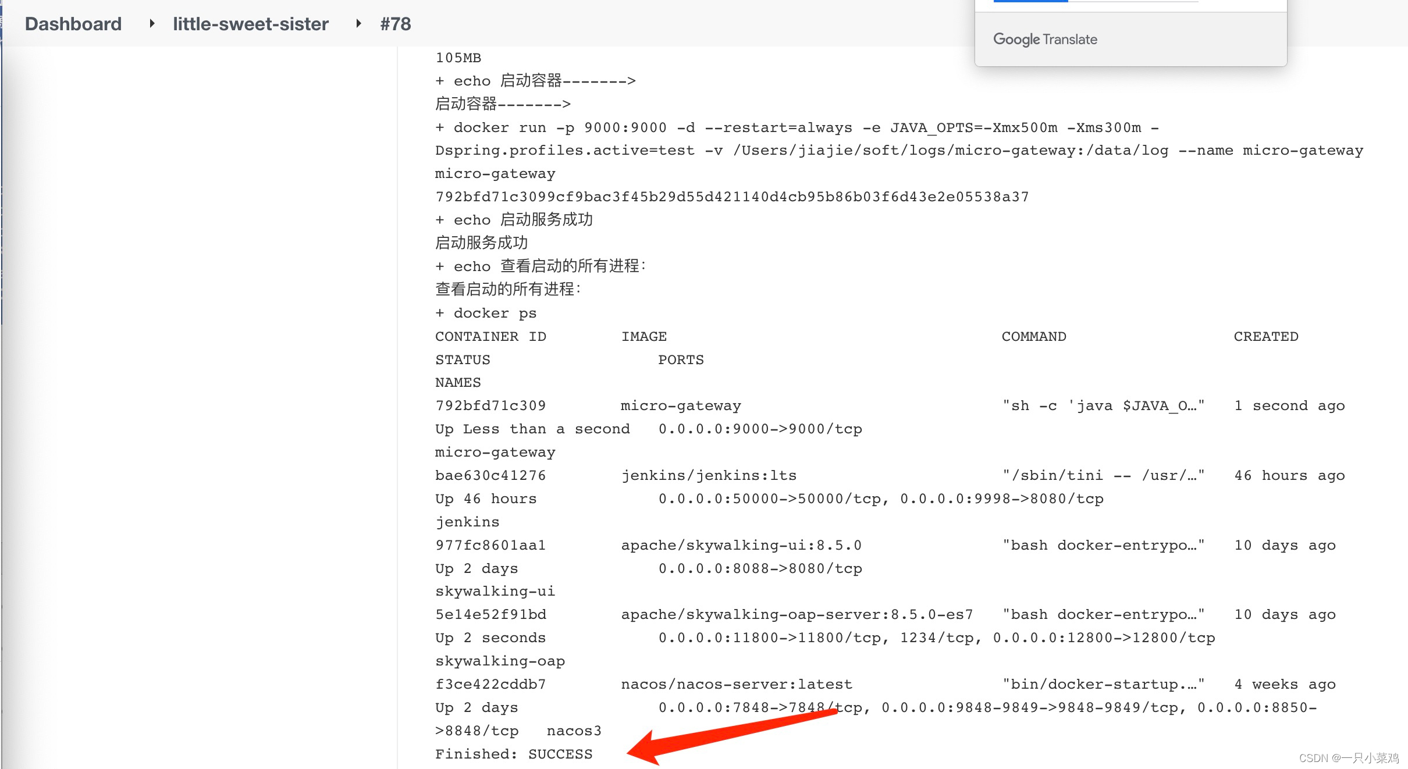
Task: Click the Google Translate logo
Action: pos(1045,40)
